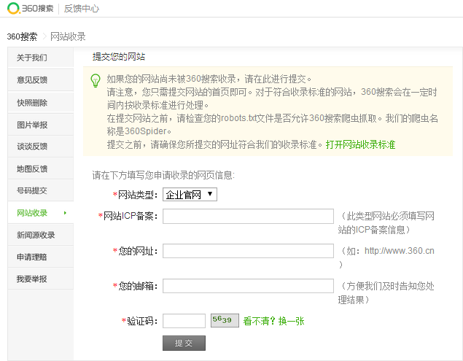Open 我要举报 sidebar item
Screen dimensions: 463x361
click(40, 279)
